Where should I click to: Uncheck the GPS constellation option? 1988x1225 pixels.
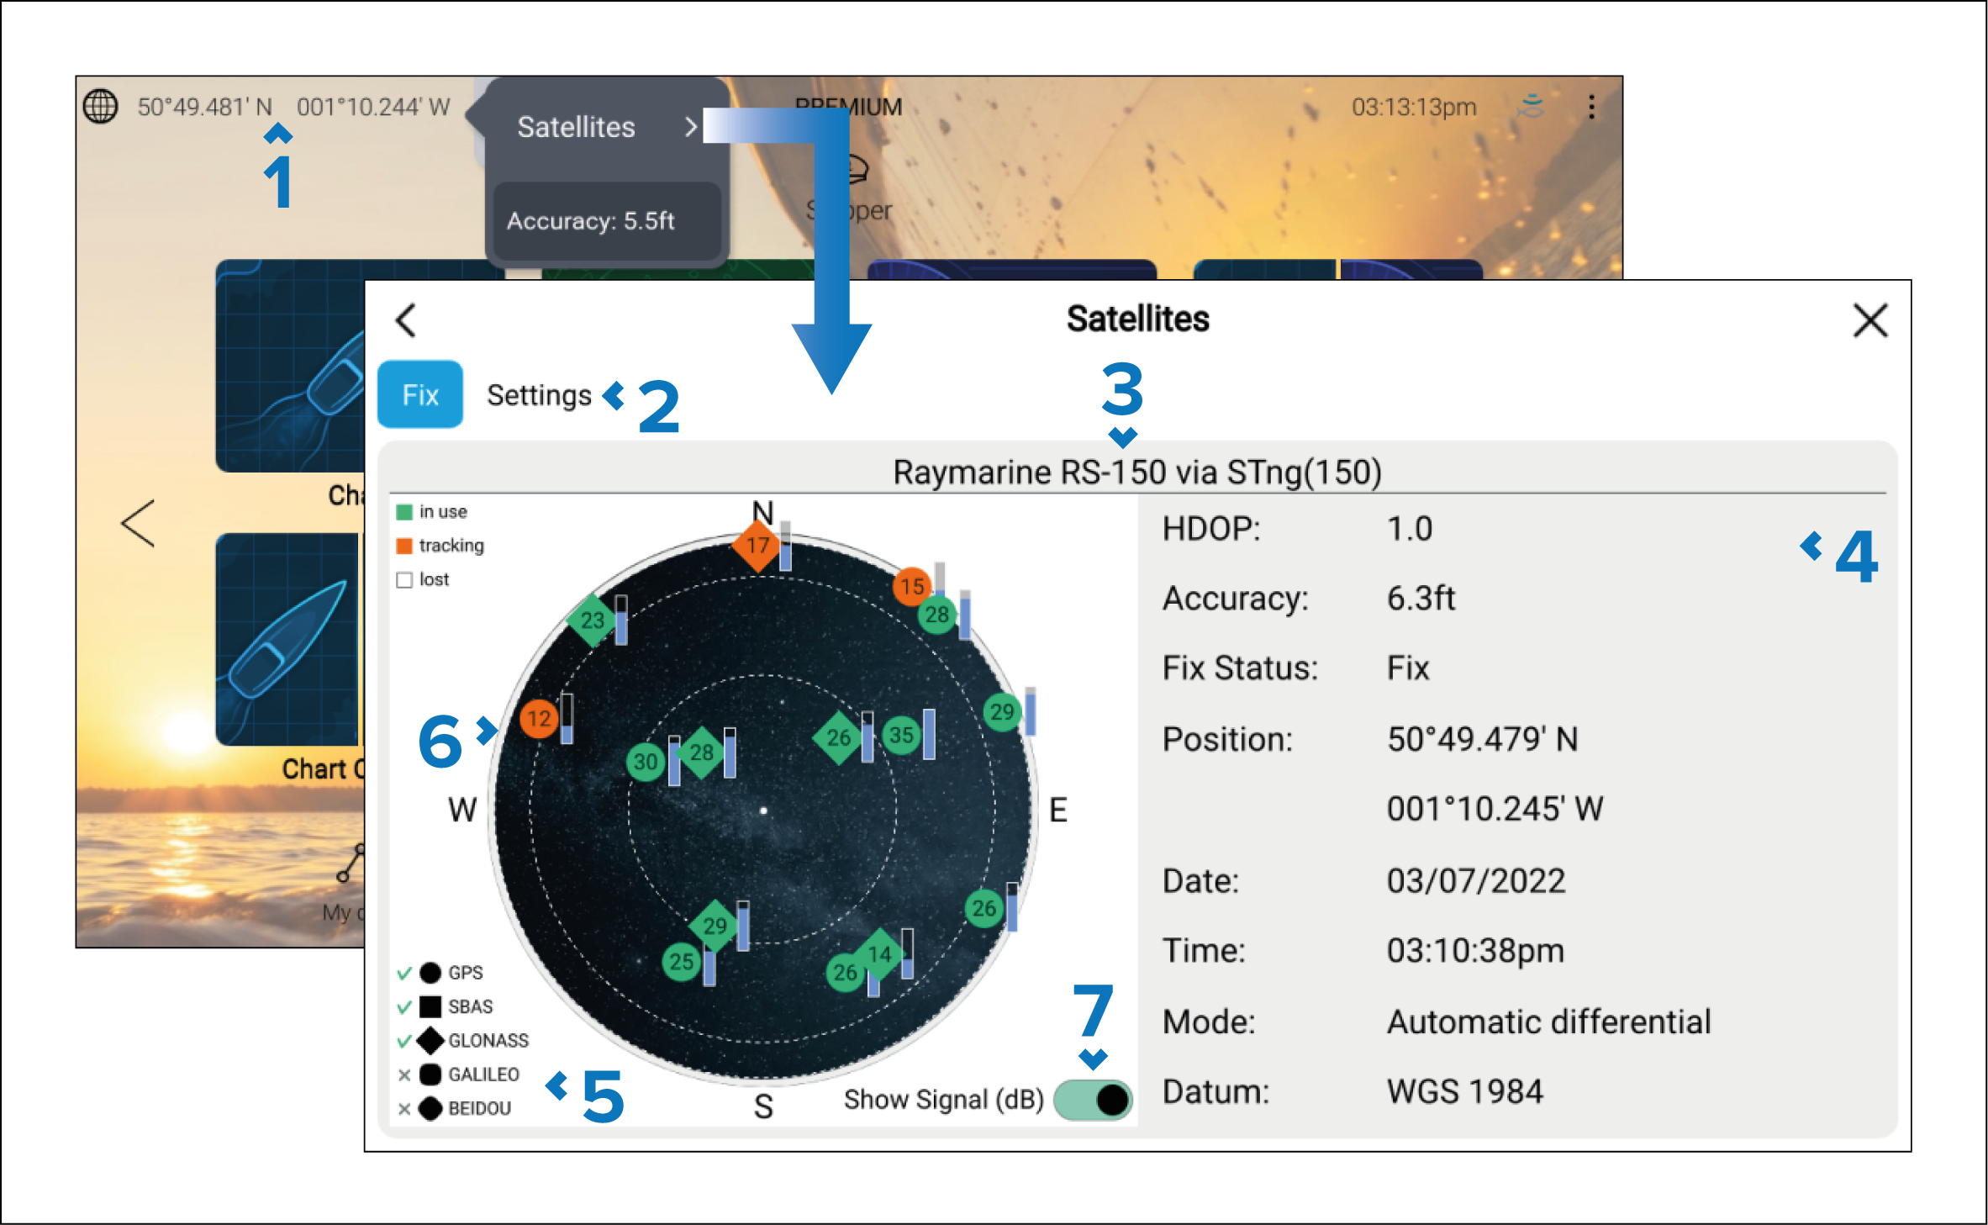[x=404, y=973]
